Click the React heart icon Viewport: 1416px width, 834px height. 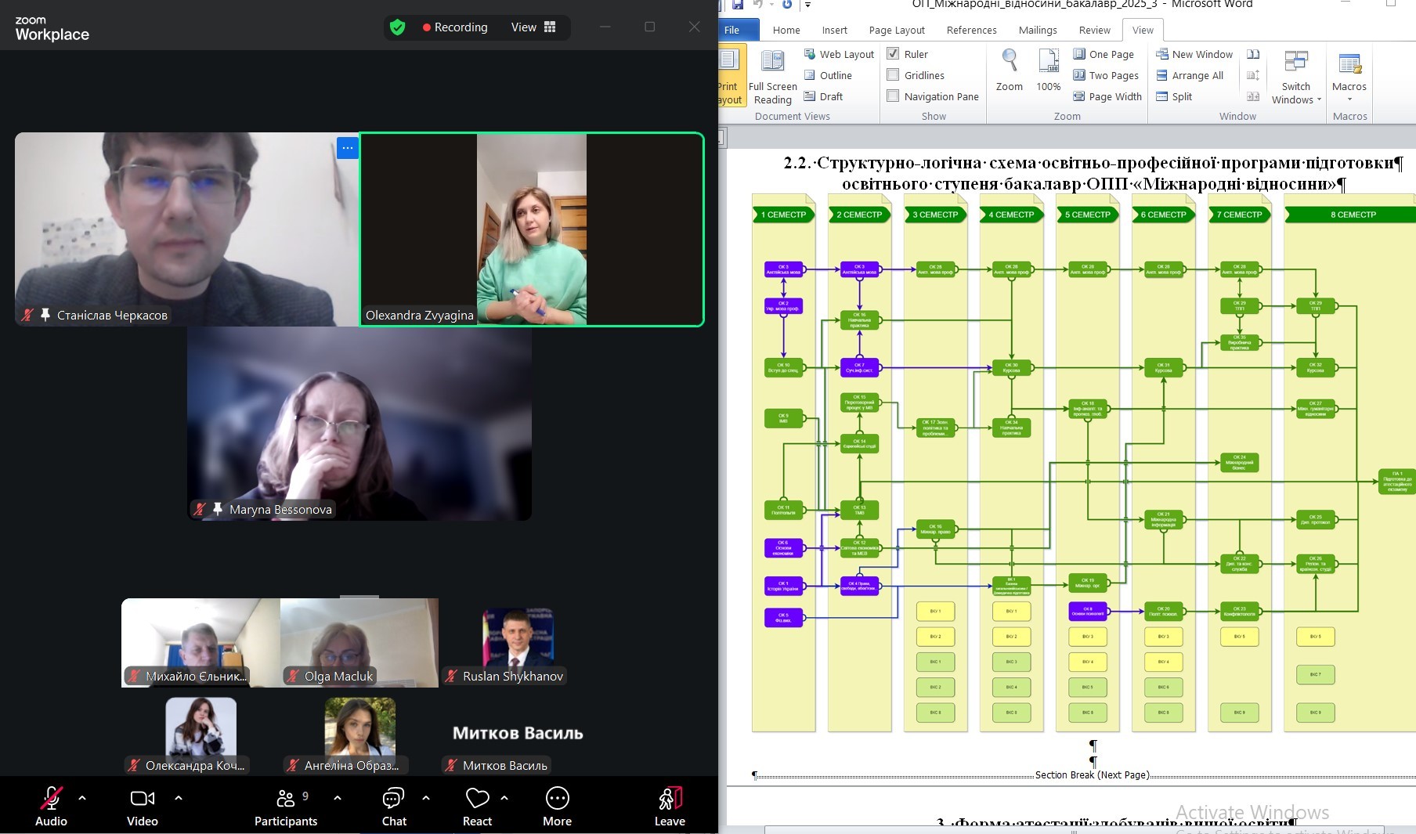pyautogui.click(x=477, y=799)
